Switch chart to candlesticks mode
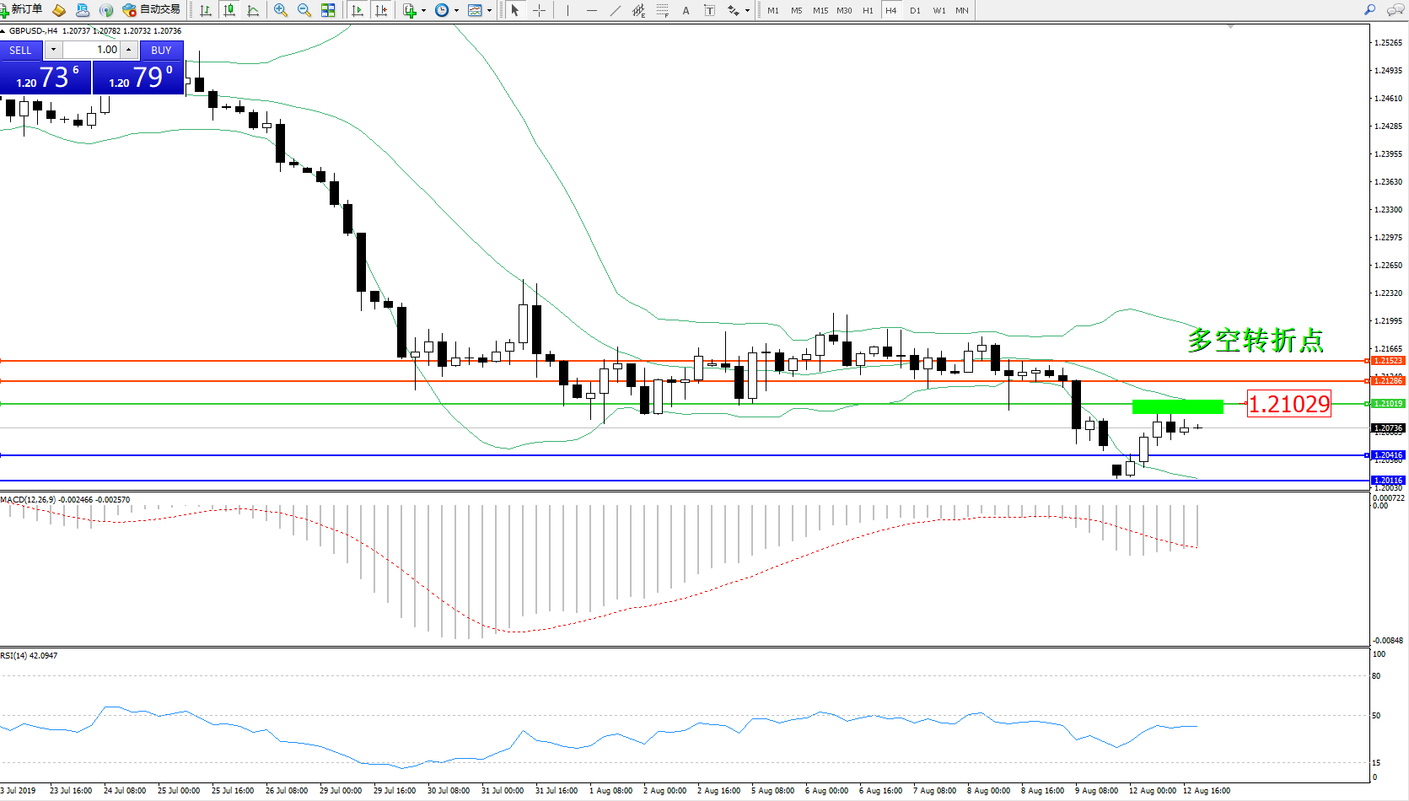The width and height of the screenshot is (1409, 801). (x=229, y=10)
